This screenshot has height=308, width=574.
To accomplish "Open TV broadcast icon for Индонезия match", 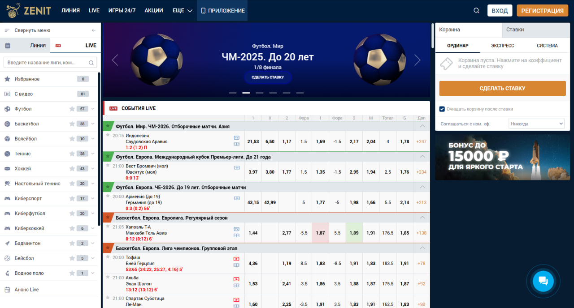I will tap(236, 137).
